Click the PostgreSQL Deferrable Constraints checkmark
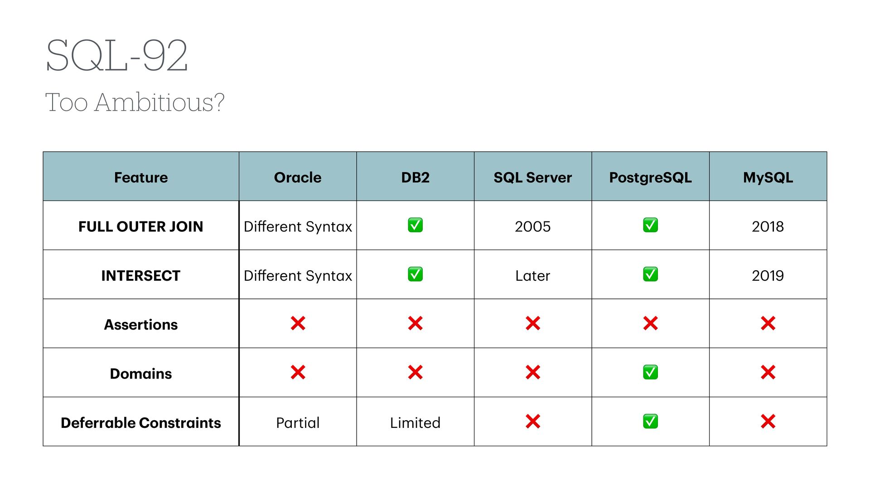 point(650,422)
